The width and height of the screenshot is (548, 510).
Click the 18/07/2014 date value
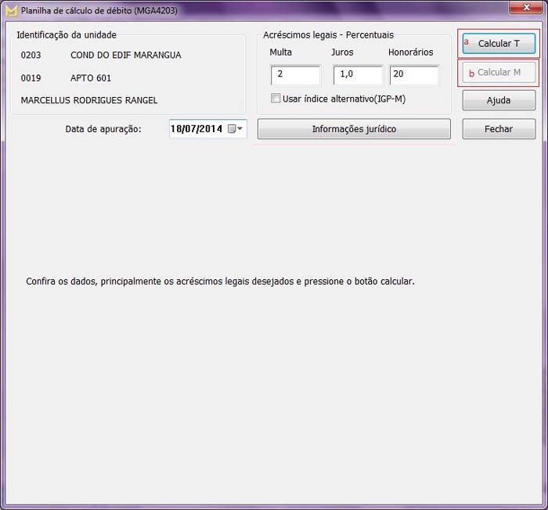[x=196, y=129]
